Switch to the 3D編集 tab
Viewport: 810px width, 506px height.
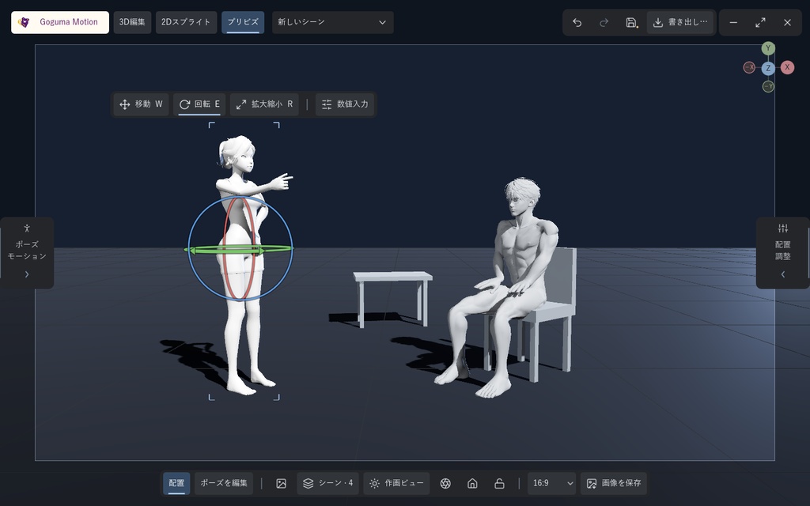pos(132,22)
